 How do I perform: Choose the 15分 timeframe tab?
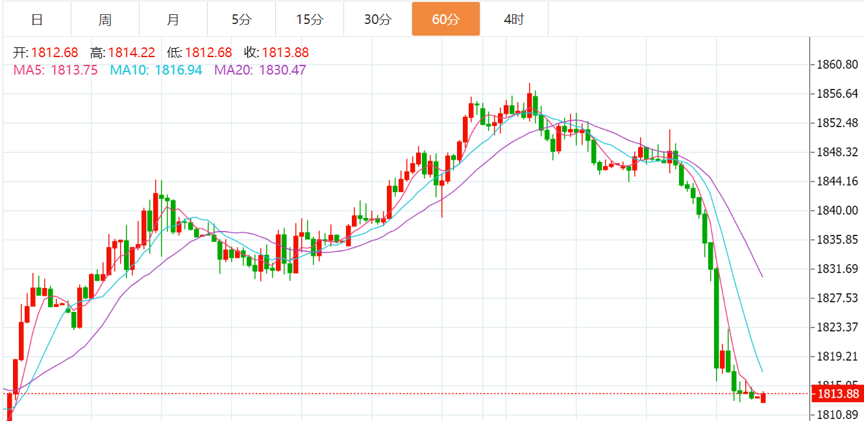pos(309,19)
